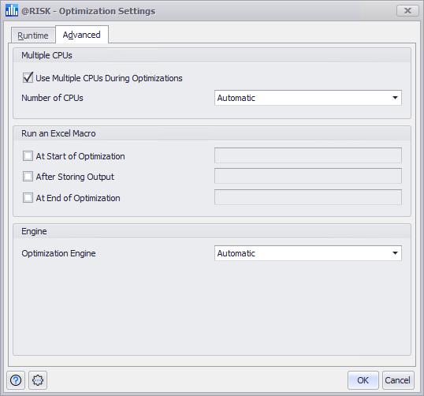Enable At Start of Optimization macro
The height and width of the screenshot is (396, 424).
(x=28, y=156)
